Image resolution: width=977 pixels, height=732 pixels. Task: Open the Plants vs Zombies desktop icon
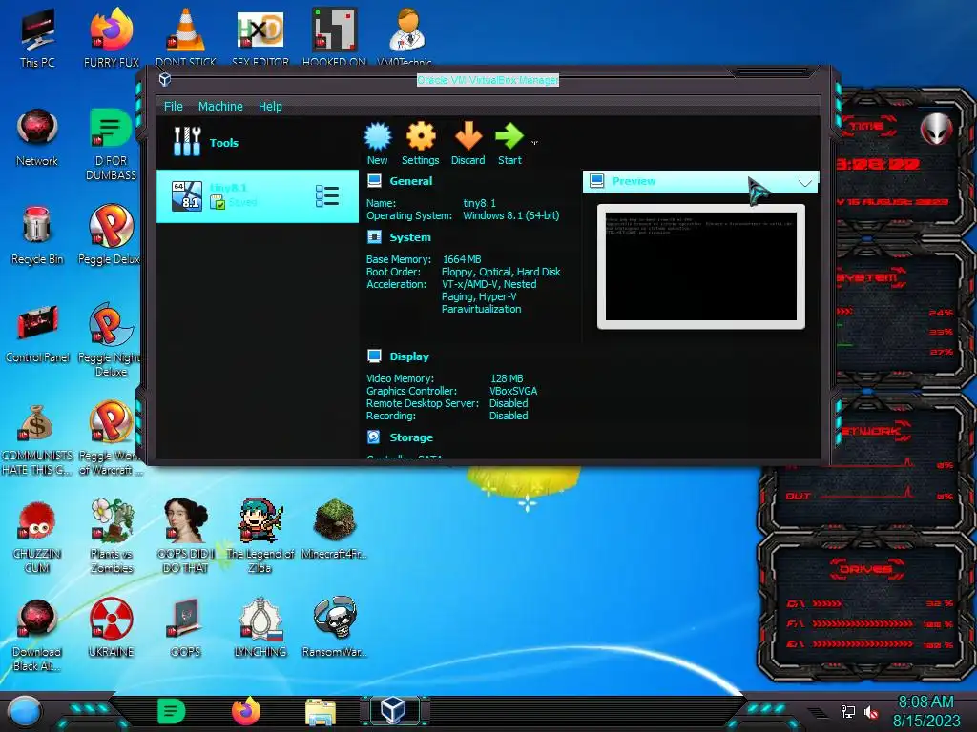pyautogui.click(x=112, y=536)
